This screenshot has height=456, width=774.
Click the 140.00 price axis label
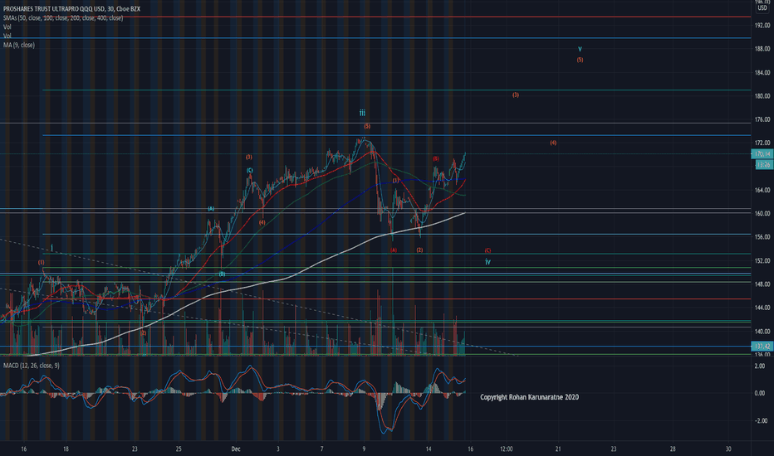tap(762, 332)
